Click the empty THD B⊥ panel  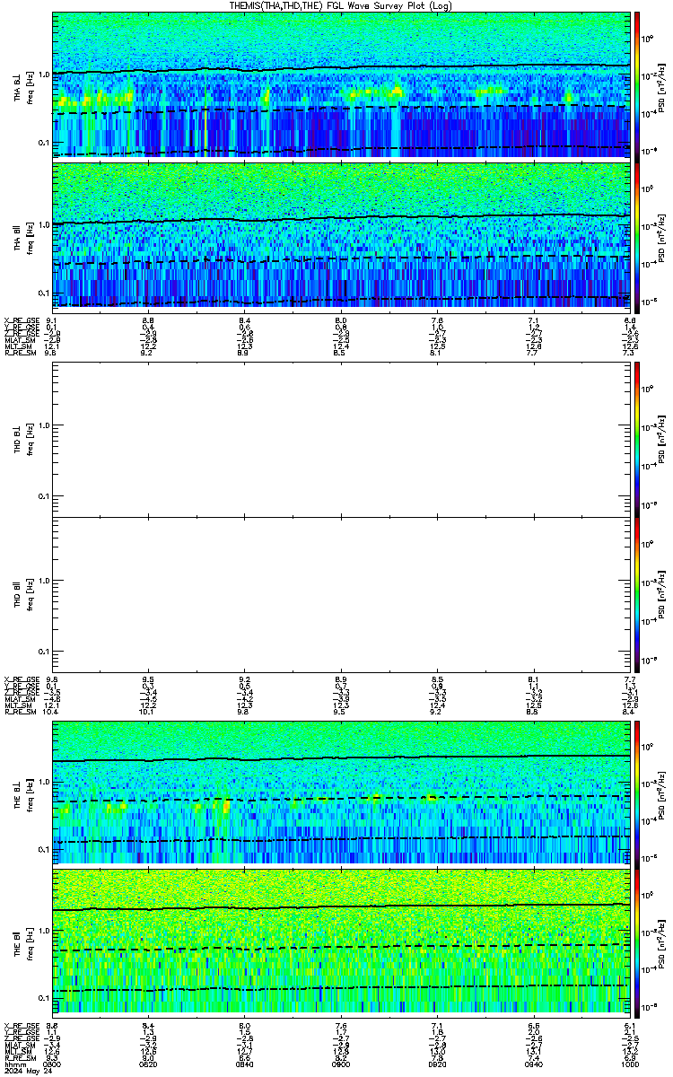(341, 439)
